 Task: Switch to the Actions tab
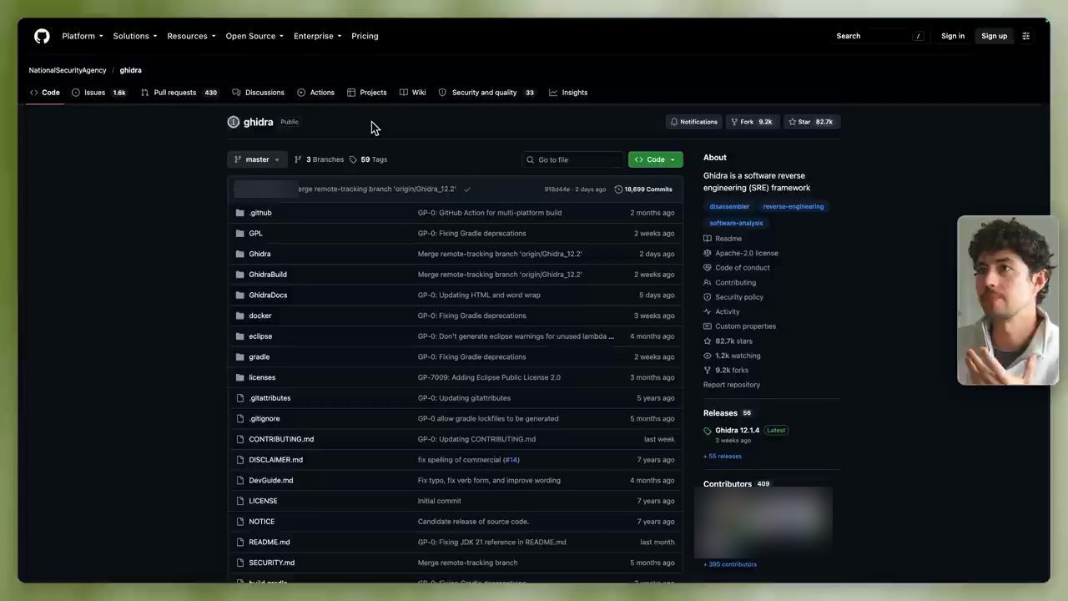(x=316, y=93)
